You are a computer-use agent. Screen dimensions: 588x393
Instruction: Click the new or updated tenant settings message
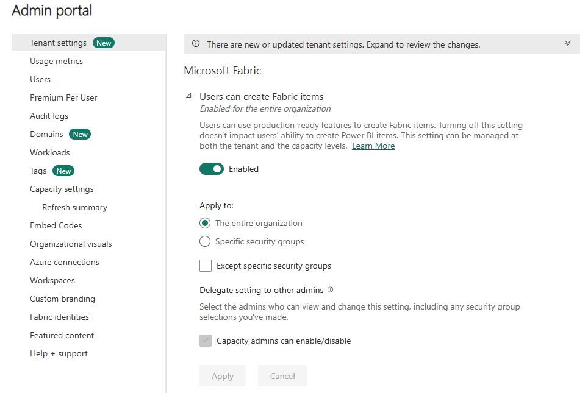coord(343,44)
